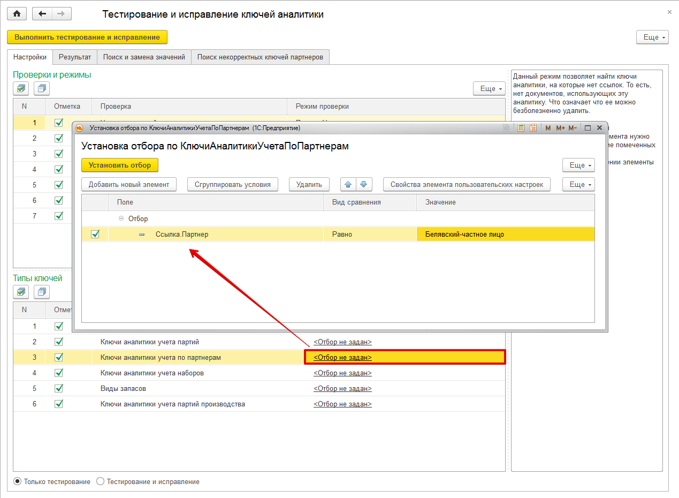Toggle check 7 in Проверки и режимы
This screenshot has height=498, width=679.
59,216
